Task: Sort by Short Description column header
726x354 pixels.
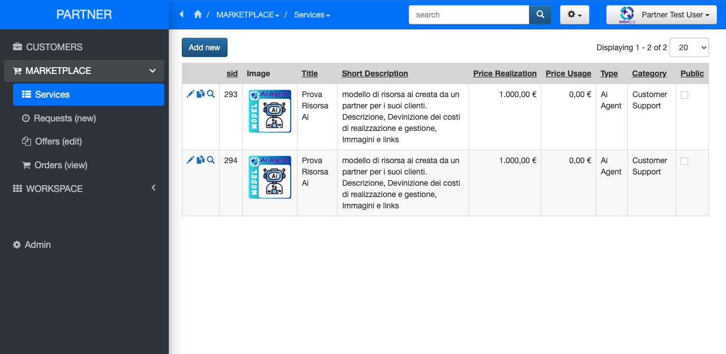Action: pyautogui.click(x=375, y=73)
